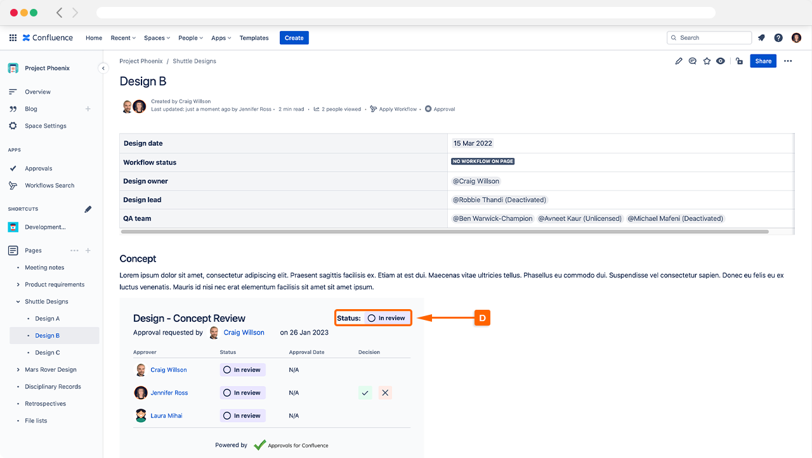Image resolution: width=812 pixels, height=458 pixels.
Task: Open the notifications icon in header
Action: (761, 38)
